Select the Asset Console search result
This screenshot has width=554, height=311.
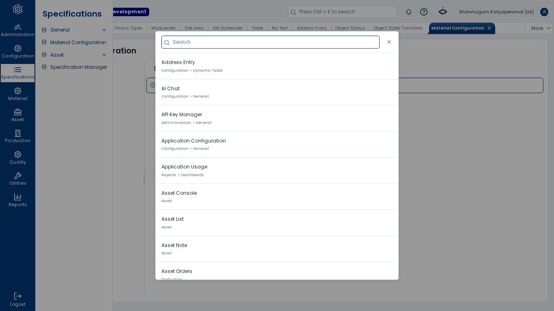(277, 197)
